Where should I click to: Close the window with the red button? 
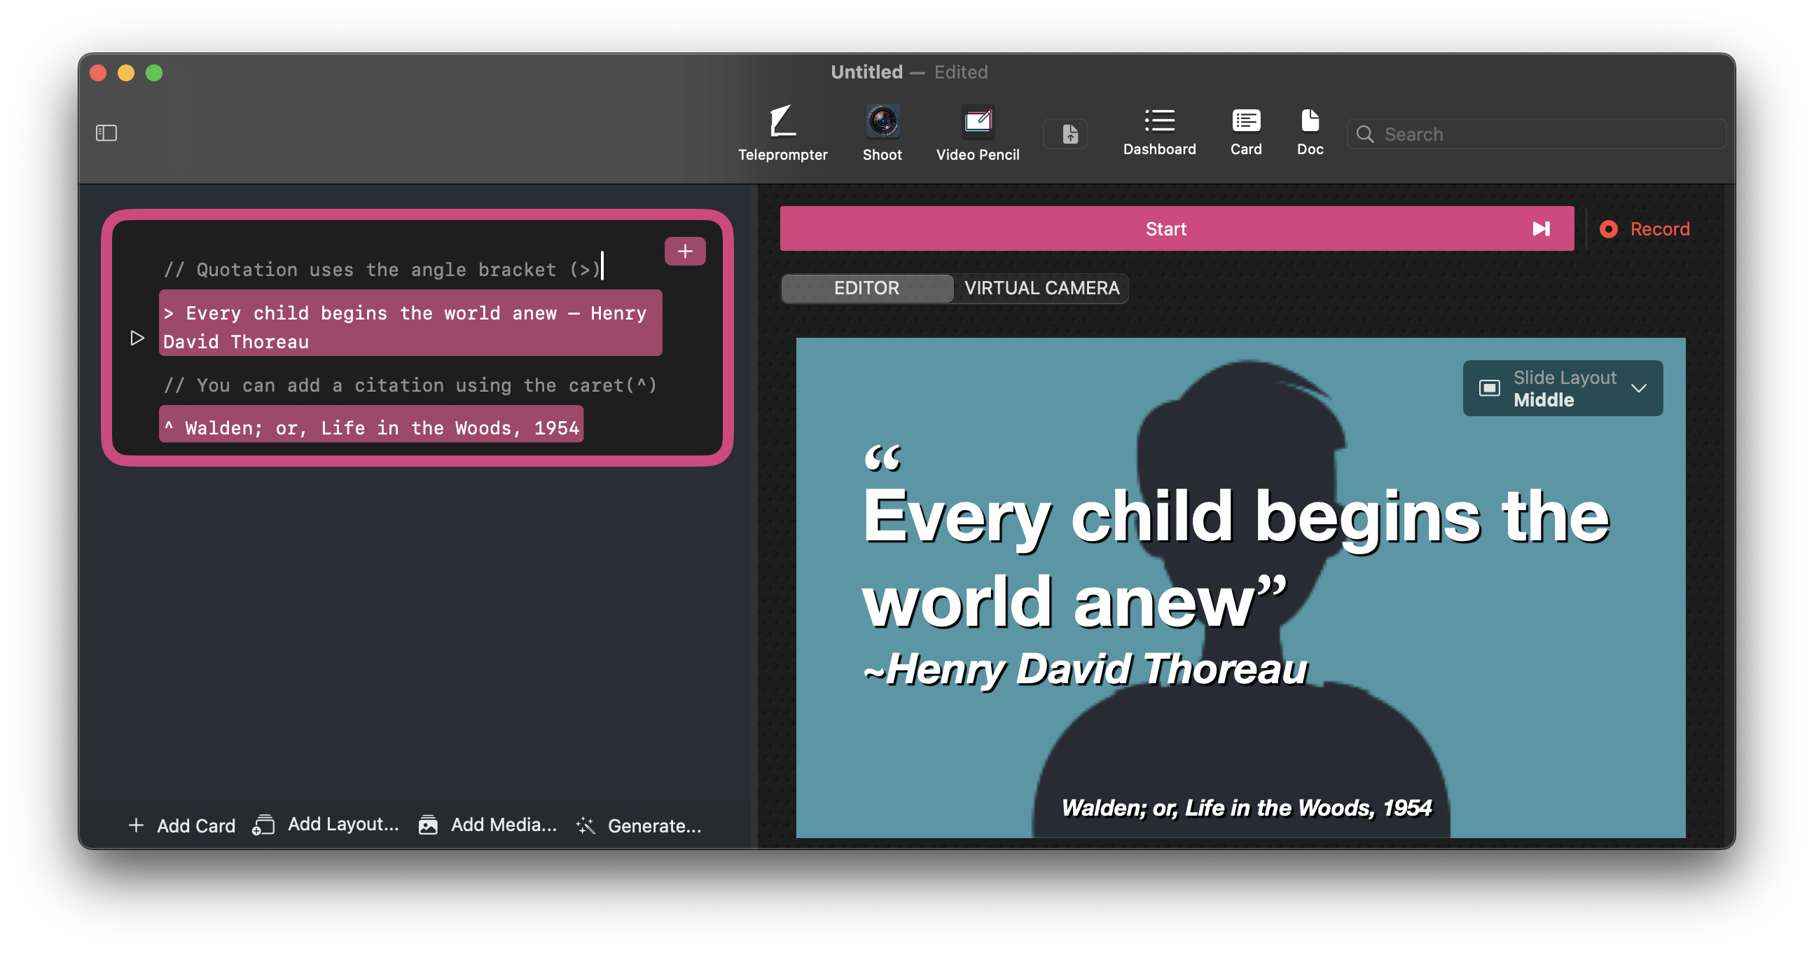[99, 73]
